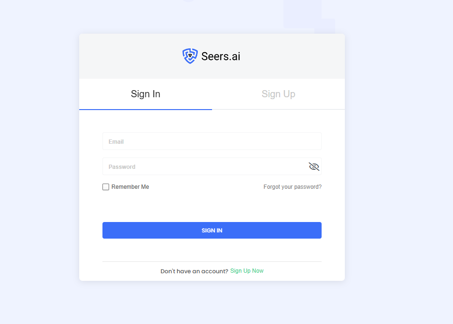Screen dimensions: 453x324
Task: Click the Email placeholder text
Action: click(x=116, y=142)
